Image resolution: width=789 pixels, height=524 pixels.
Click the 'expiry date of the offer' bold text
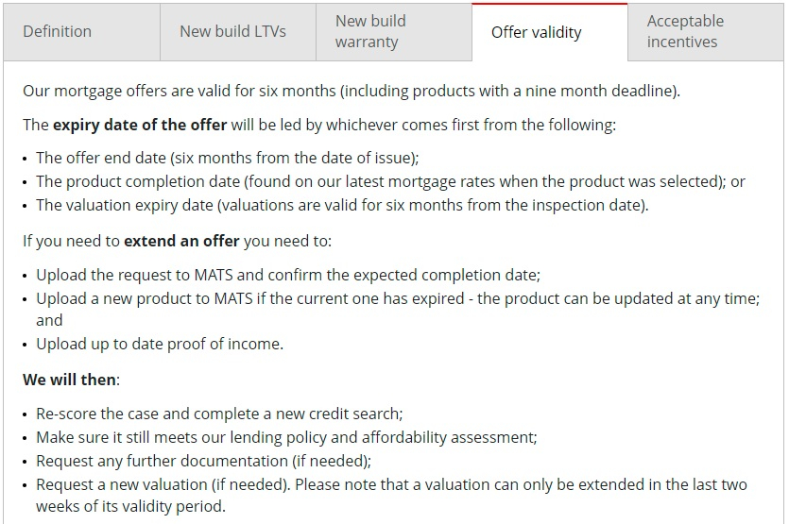140,125
